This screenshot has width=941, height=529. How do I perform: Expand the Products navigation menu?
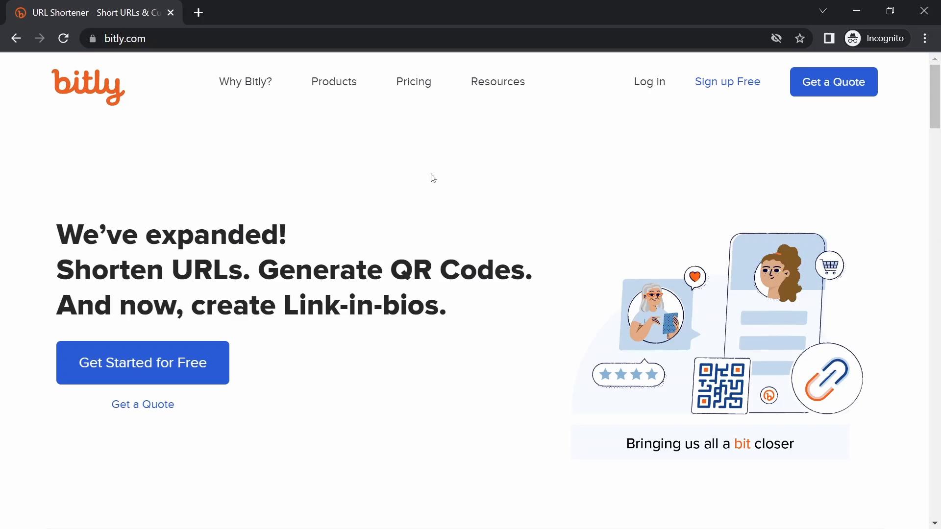coord(334,81)
